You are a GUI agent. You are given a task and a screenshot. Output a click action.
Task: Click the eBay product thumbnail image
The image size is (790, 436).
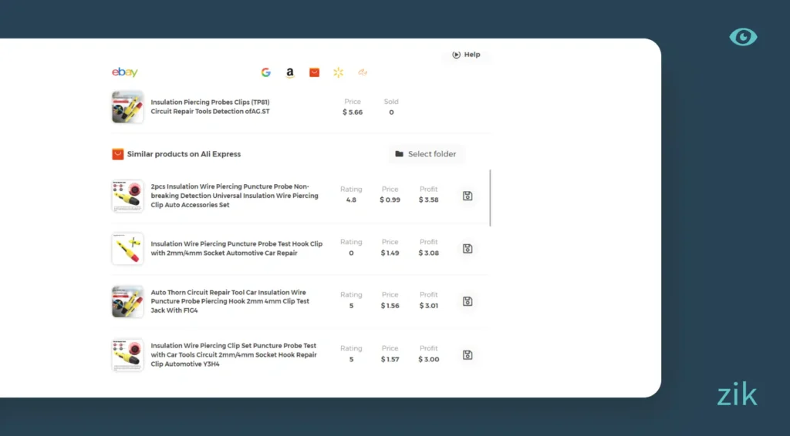[x=127, y=107]
